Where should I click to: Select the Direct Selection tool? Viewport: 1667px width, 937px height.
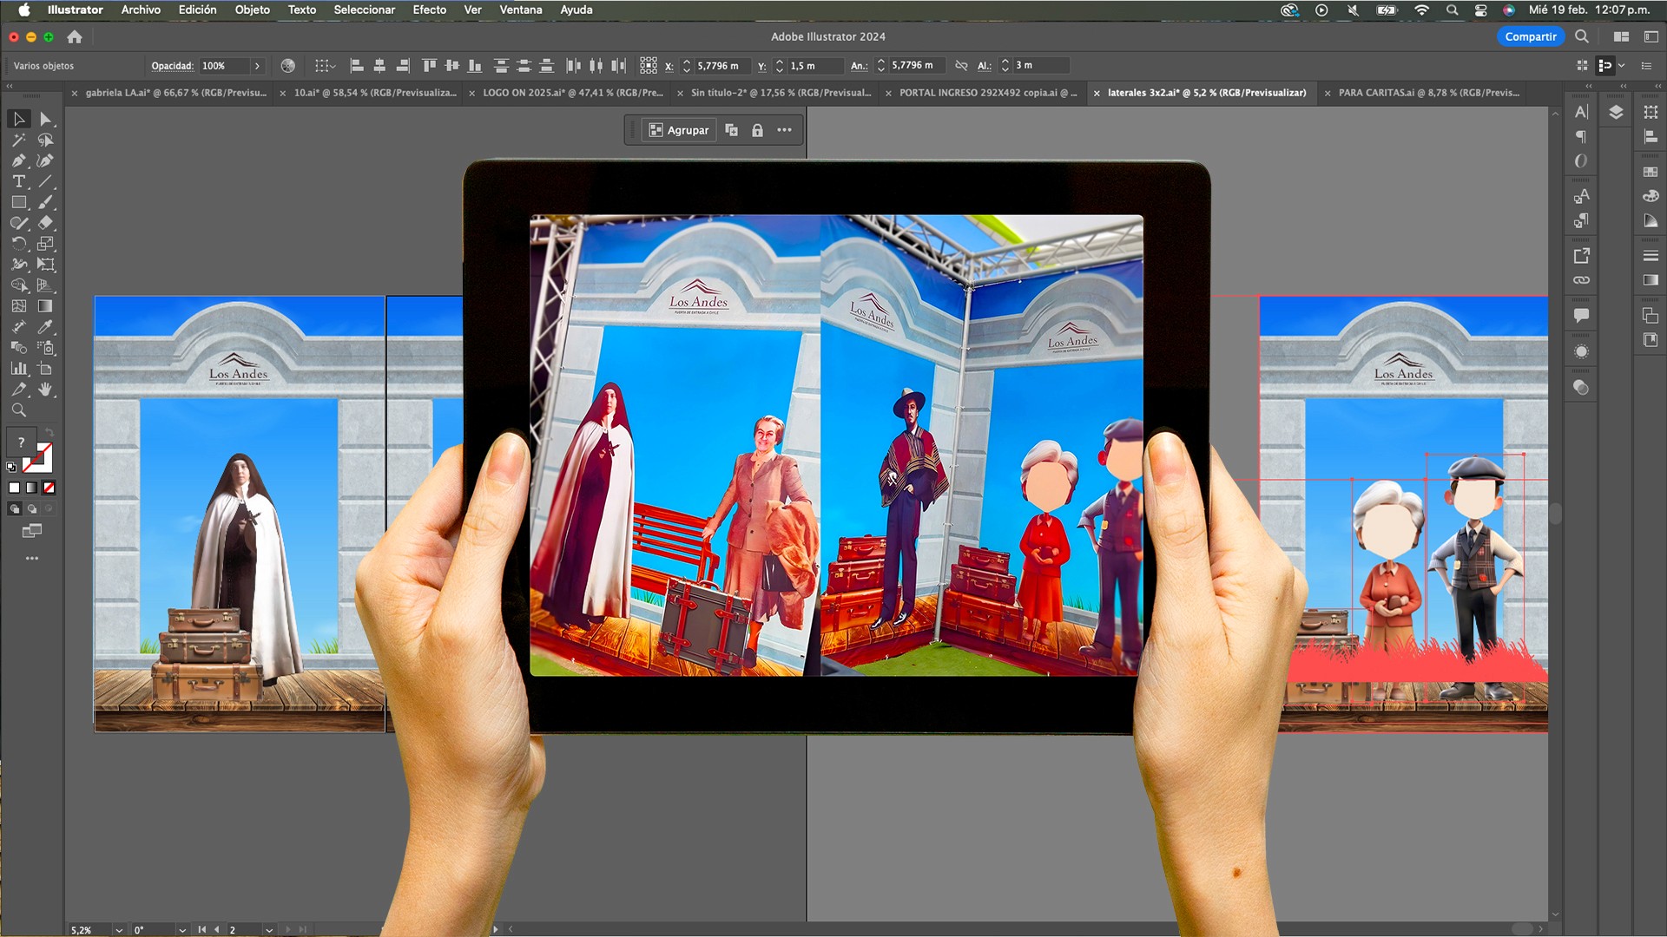pyautogui.click(x=46, y=119)
